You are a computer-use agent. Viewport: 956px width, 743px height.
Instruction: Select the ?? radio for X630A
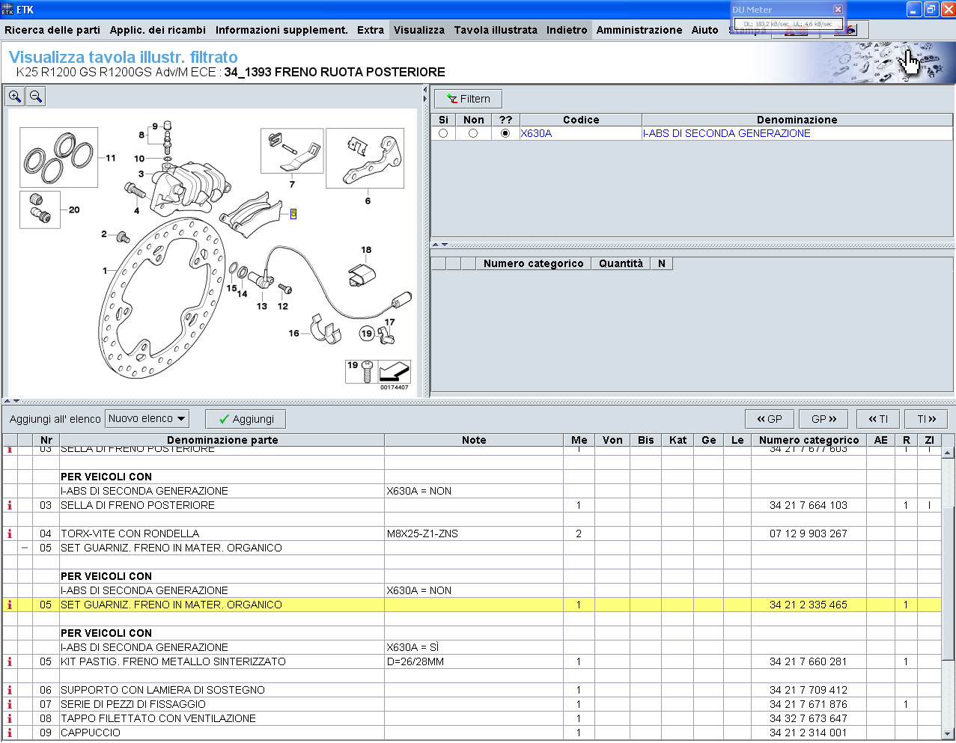point(505,133)
